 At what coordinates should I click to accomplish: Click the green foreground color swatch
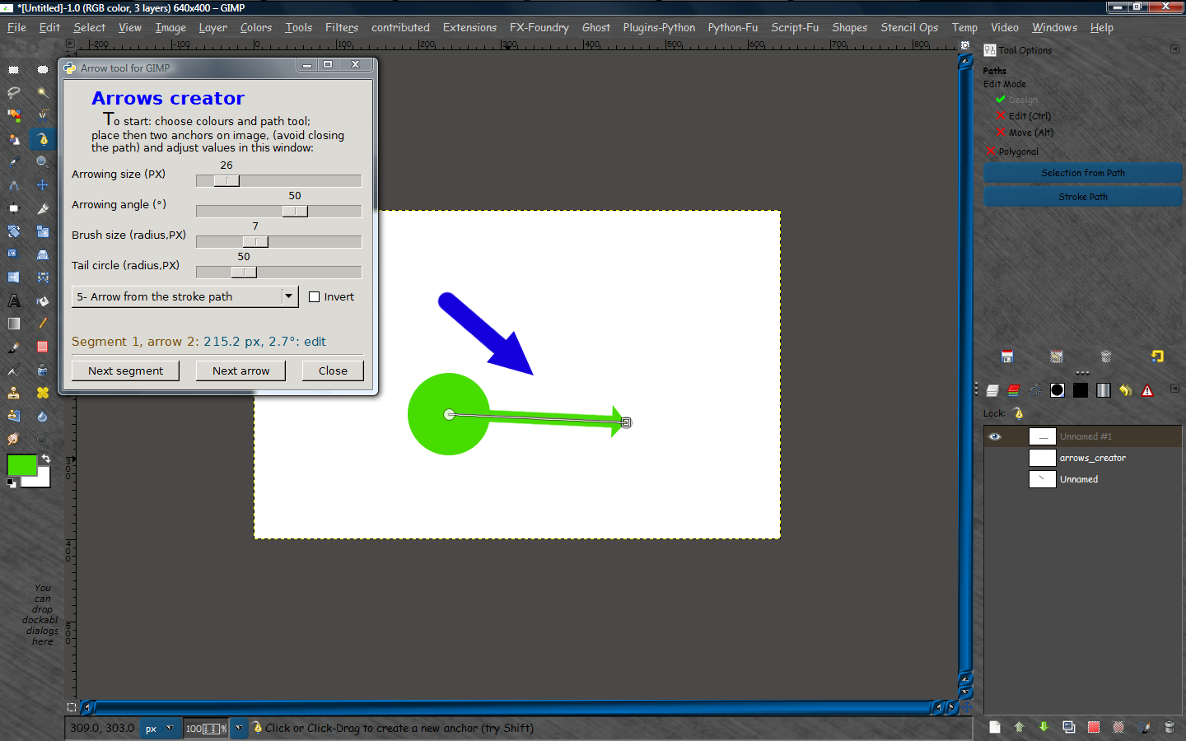[x=22, y=465]
